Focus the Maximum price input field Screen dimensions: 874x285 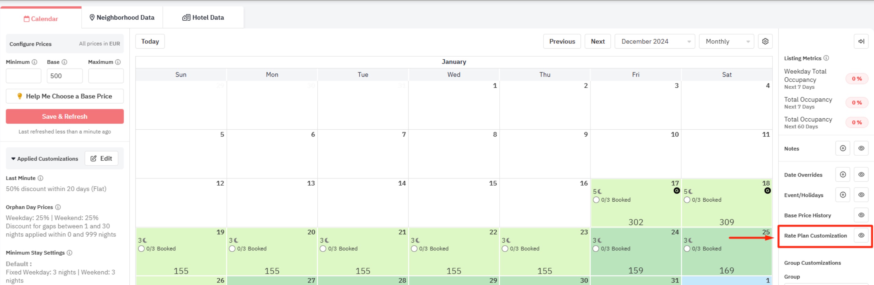tap(106, 76)
